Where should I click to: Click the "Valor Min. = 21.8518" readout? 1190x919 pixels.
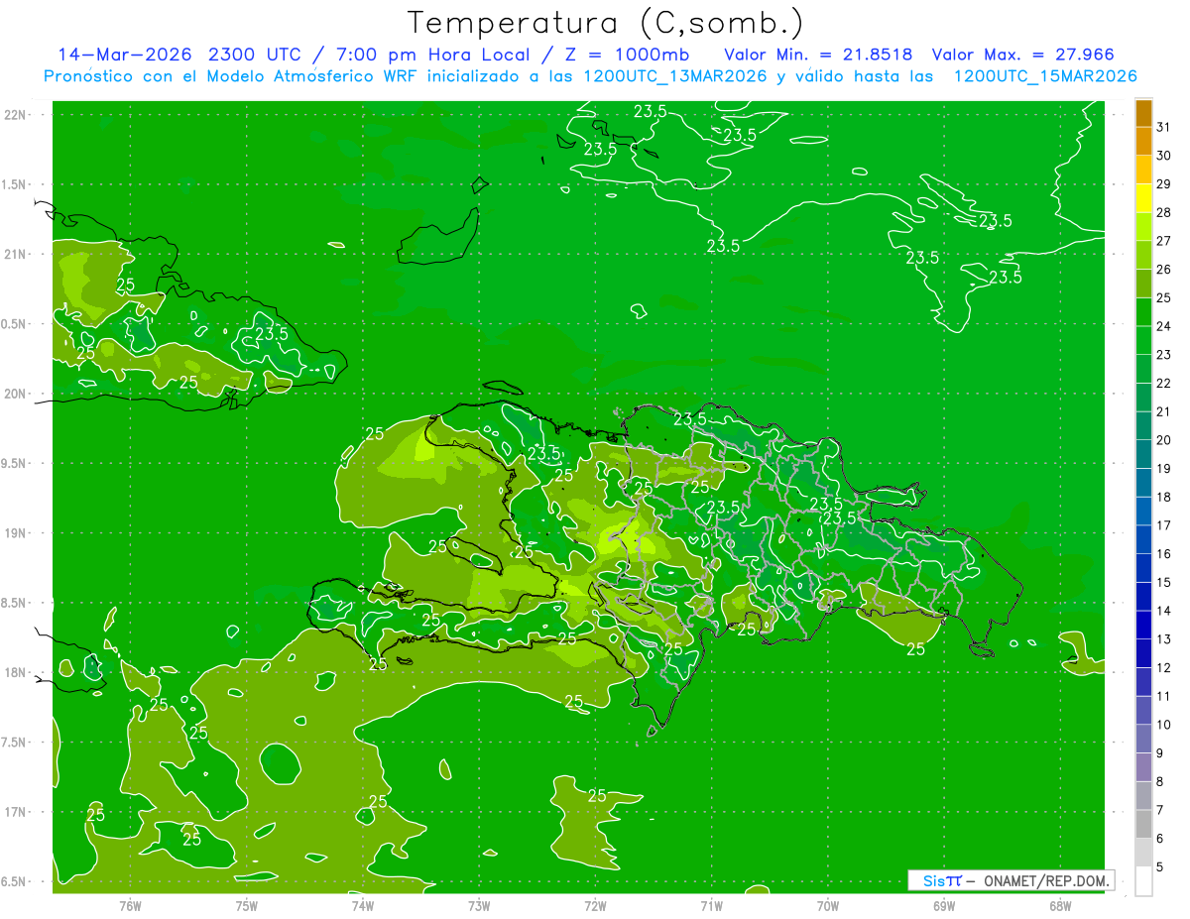click(x=818, y=55)
